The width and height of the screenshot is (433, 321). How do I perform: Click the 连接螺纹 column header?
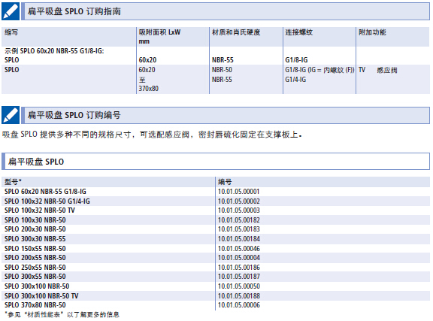(x=298, y=32)
